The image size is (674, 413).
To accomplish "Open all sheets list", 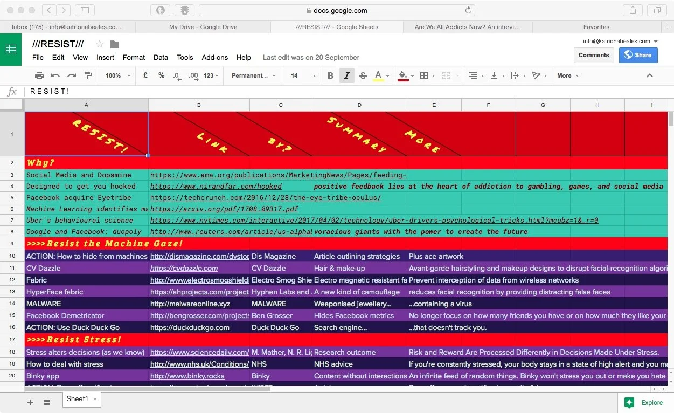I will (47, 402).
